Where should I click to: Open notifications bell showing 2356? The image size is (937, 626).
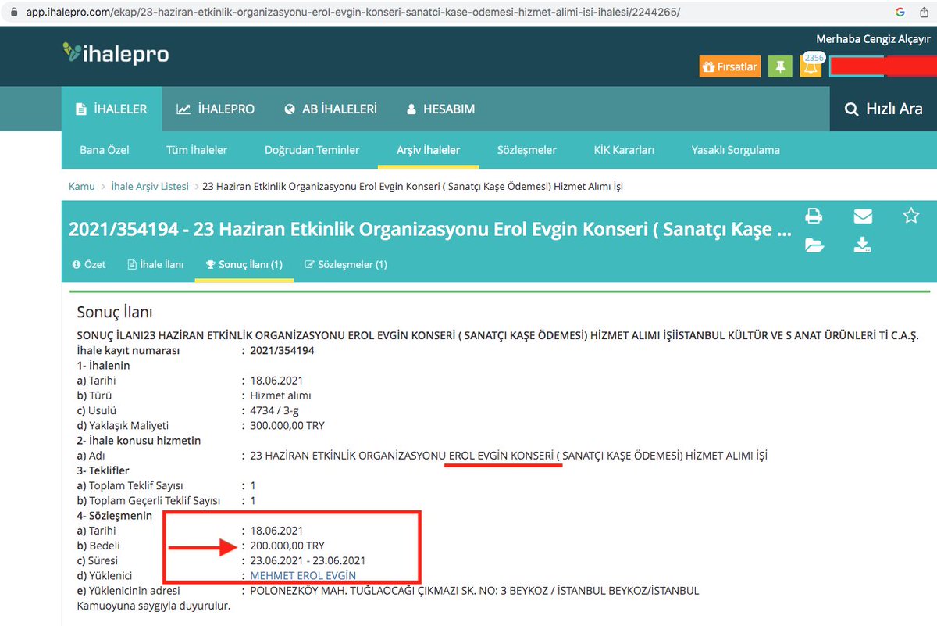pos(811,66)
